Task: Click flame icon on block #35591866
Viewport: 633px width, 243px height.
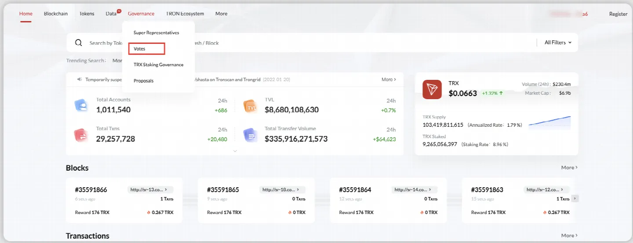Action: pyautogui.click(x=149, y=212)
